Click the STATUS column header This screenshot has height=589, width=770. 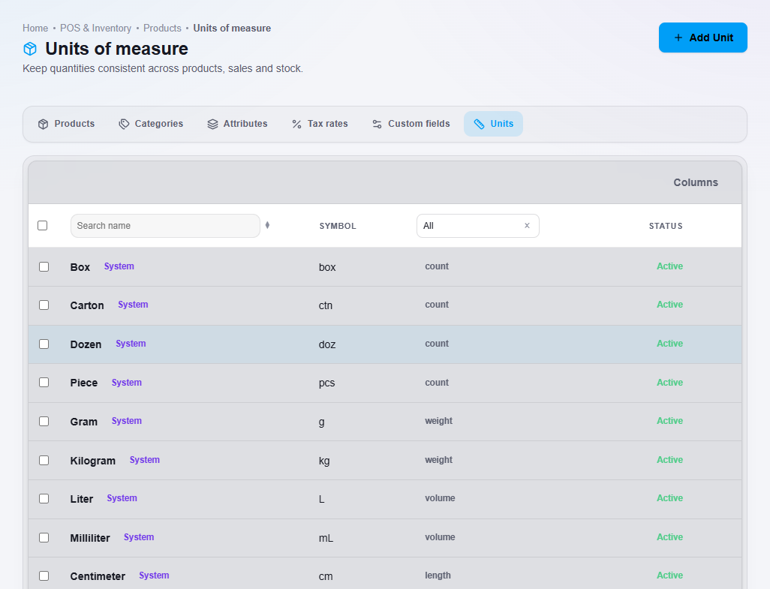[x=666, y=227]
